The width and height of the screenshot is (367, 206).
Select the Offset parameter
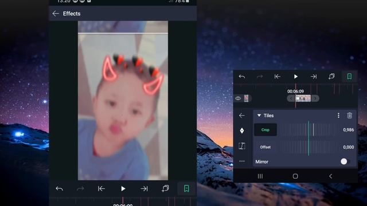tap(265, 147)
